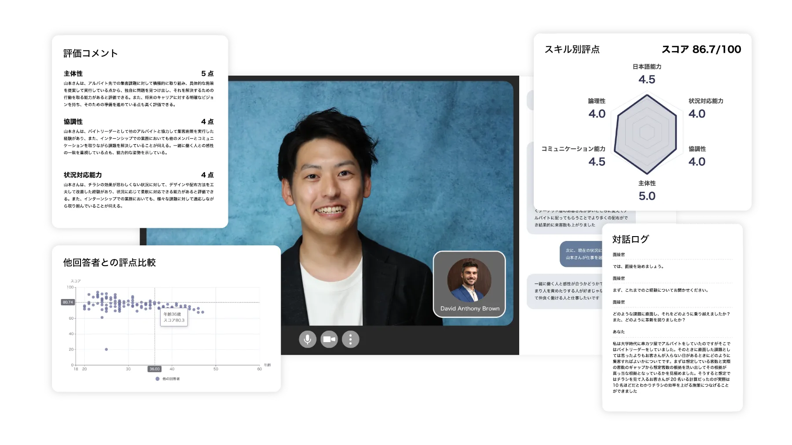Image resolution: width=792 pixels, height=445 pixels.
Task: Click the hexagonal radar chart
Action: (x=647, y=132)
